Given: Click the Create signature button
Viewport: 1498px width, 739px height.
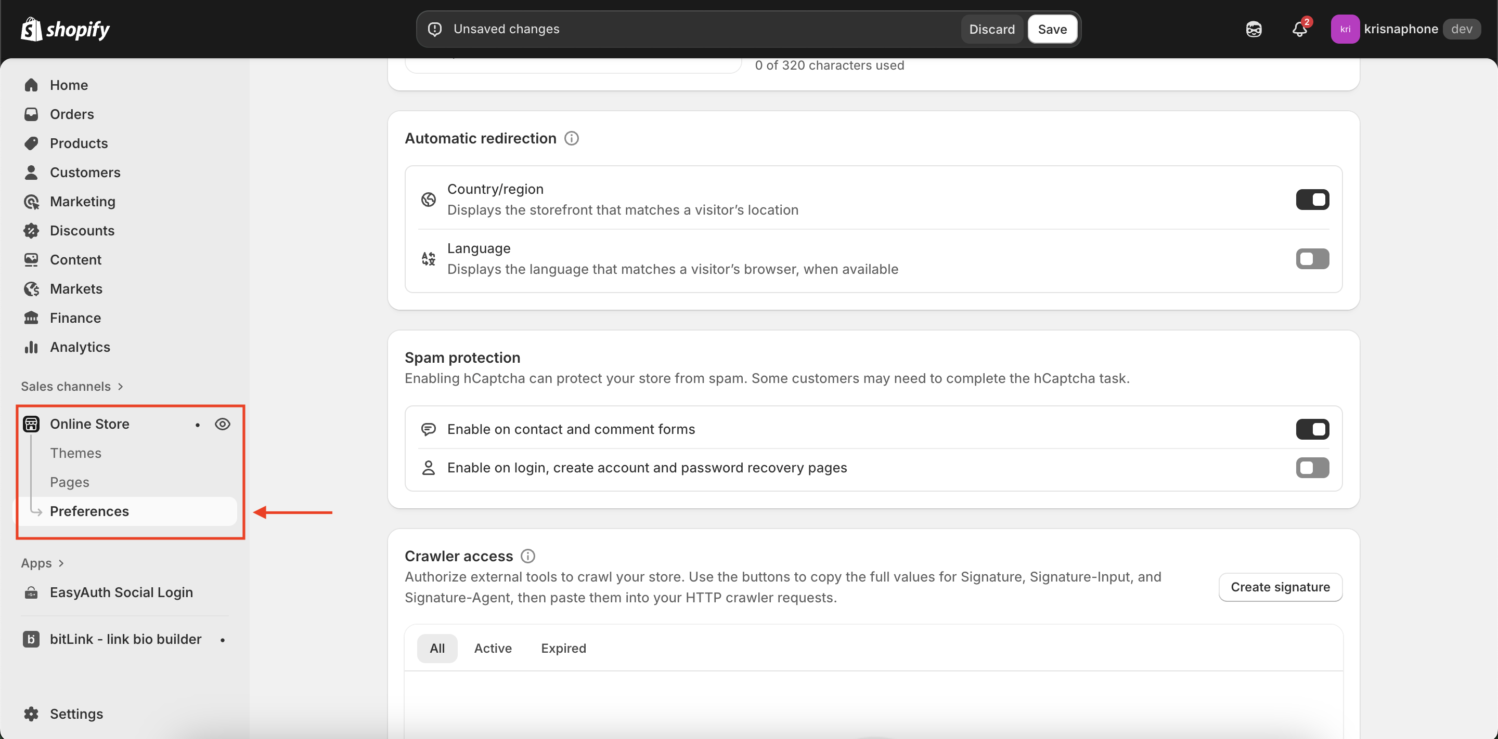Looking at the screenshot, I should (1280, 587).
